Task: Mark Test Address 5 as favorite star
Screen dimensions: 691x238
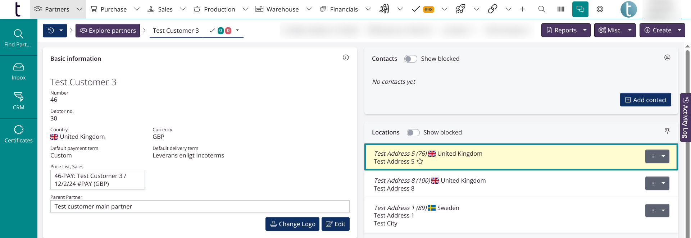Action: (420, 162)
